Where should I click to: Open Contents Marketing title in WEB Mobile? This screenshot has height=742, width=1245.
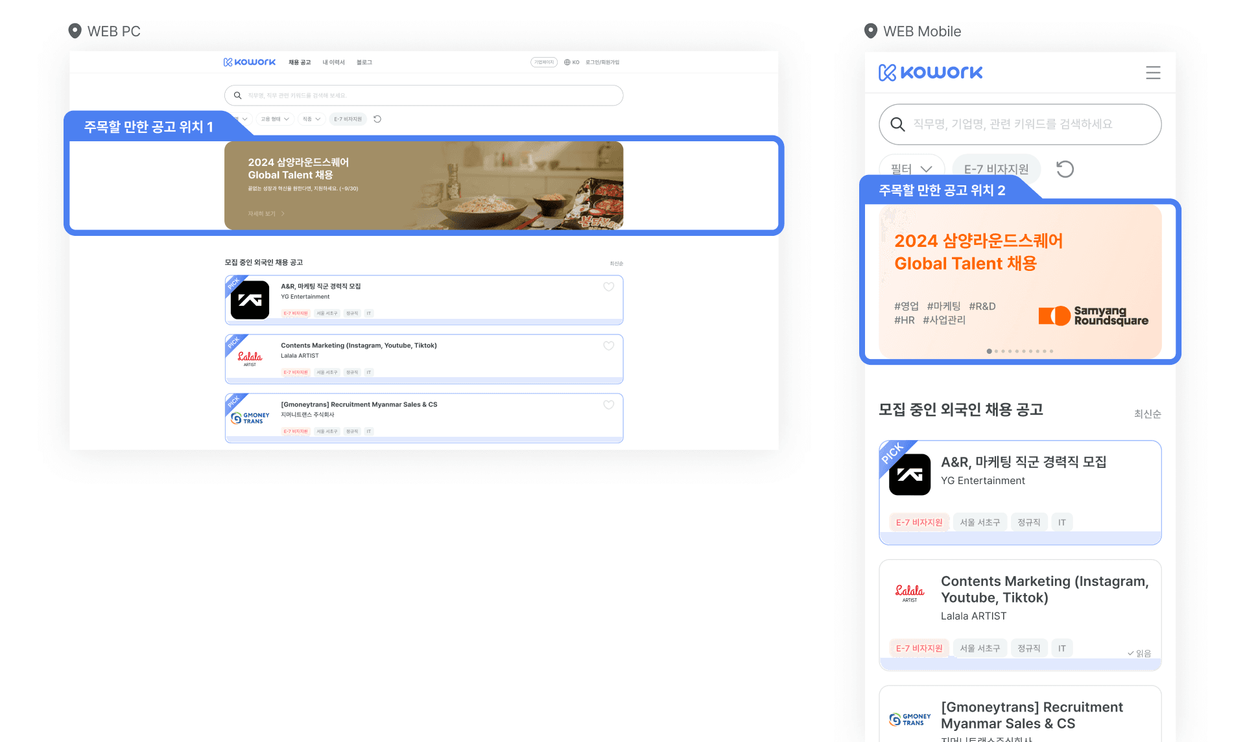click(1045, 589)
